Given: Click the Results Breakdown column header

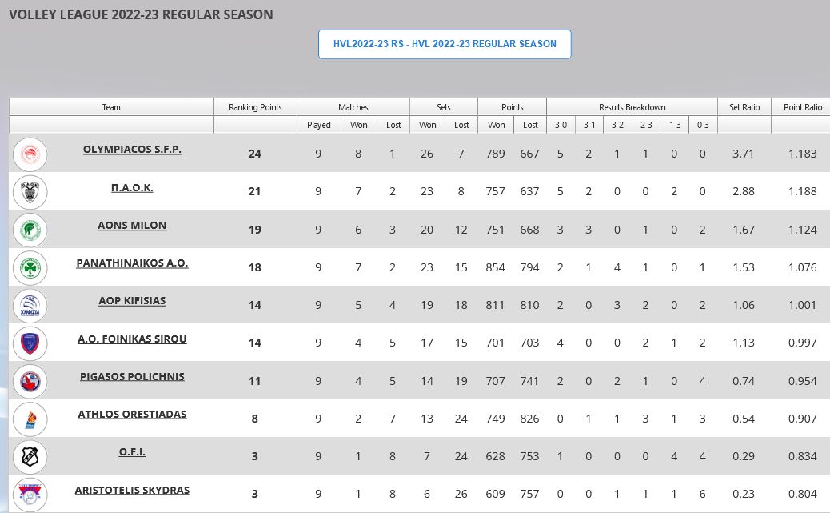Looking at the screenshot, I should (x=632, y=107).
